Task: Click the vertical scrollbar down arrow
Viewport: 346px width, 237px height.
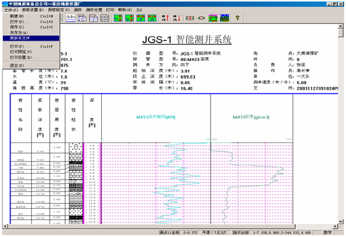Action: pyautogui.click(x=341, y=222)
